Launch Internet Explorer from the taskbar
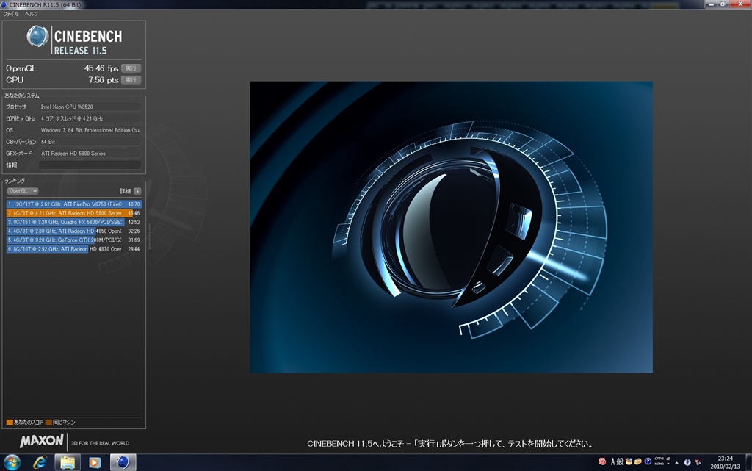 point(40,462)
